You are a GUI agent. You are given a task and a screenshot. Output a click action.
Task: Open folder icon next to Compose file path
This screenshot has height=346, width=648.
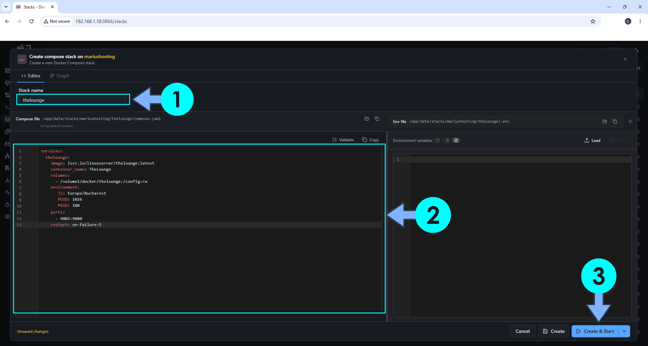pyautogui.click(x=367, y=119)
